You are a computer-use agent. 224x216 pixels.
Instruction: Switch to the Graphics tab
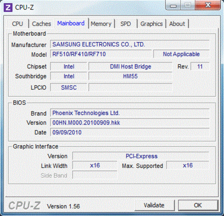pos(152,24)
